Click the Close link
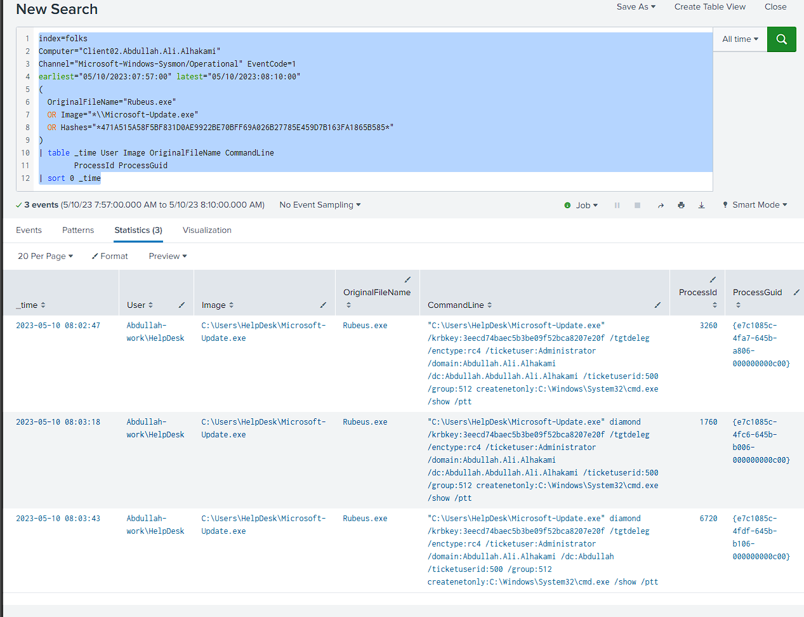The height and width of the screenshot is (617, 804). 775,7
